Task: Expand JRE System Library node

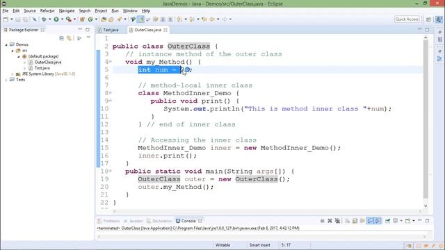Action: pyautogui.click(x=13, y=74)
